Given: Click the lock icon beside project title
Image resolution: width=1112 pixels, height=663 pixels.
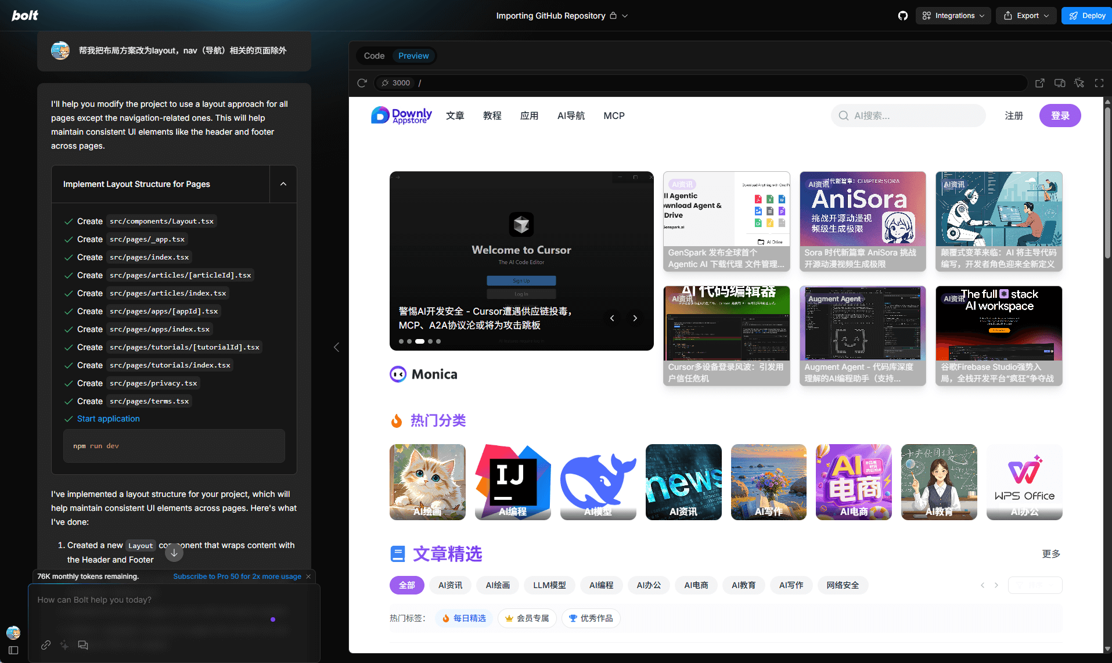Looking at the screenshot, I should [x=613, y=16].
